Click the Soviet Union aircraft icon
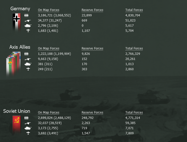 point(28,133)
